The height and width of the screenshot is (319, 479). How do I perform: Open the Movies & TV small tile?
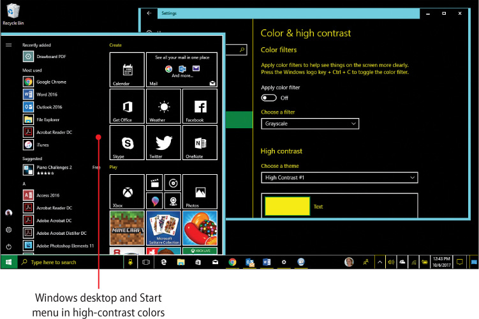[154, 182]
